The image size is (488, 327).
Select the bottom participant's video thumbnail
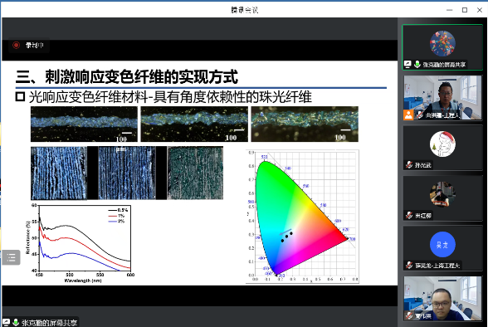(442, 299)
